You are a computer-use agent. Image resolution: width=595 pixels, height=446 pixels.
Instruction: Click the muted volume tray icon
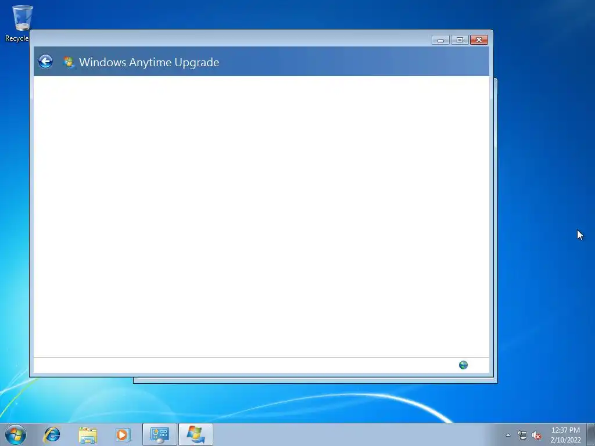click(536, 435)
